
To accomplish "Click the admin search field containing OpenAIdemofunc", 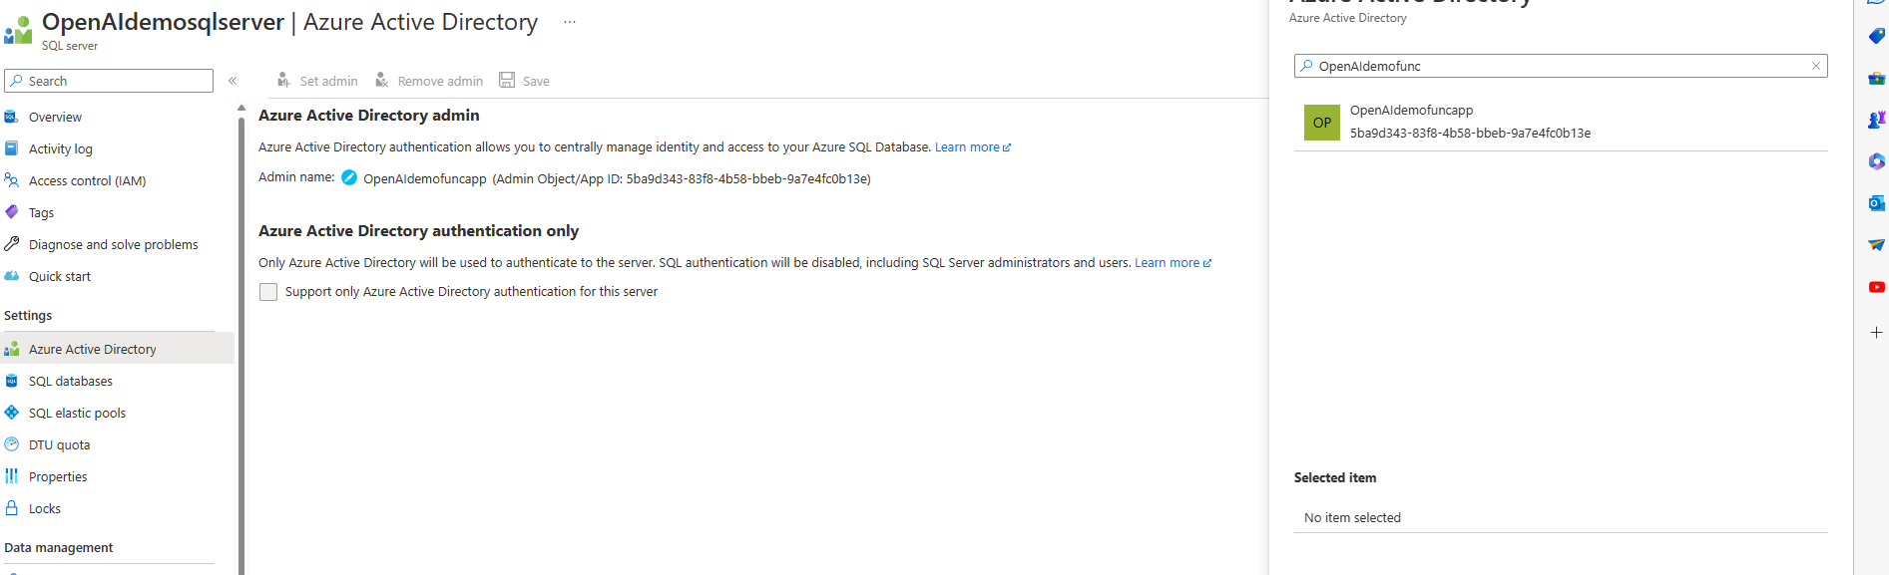I will coord(1561,66).
